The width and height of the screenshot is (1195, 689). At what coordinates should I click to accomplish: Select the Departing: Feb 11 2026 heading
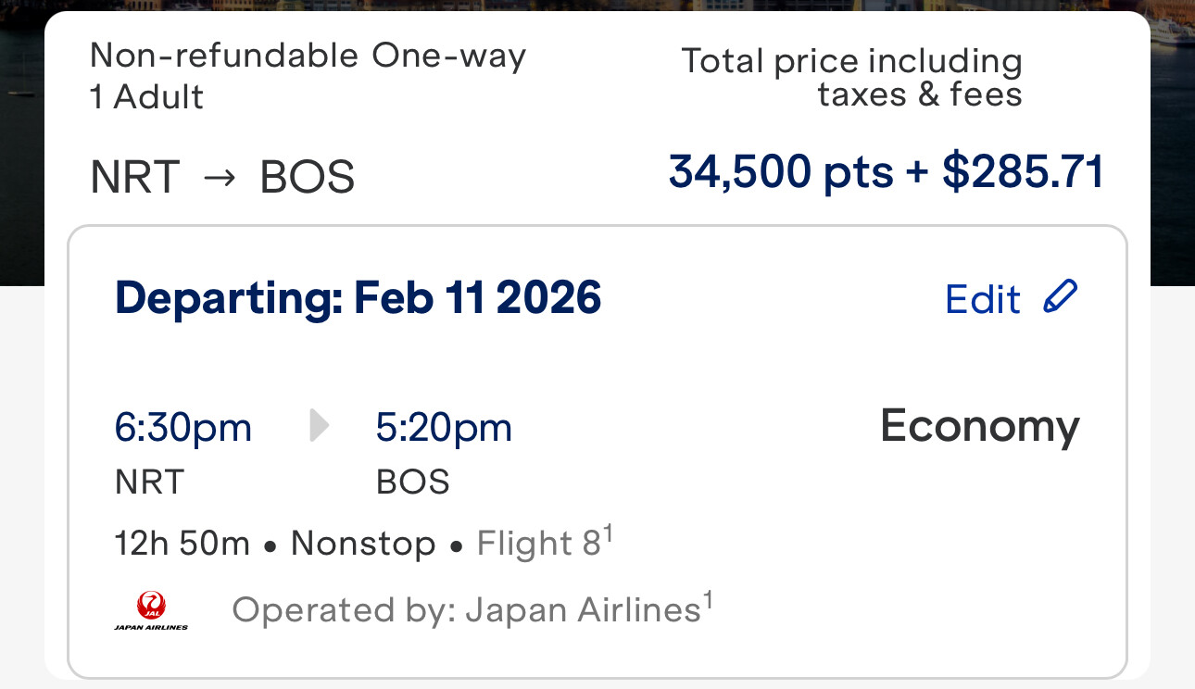tap(358, 298)
